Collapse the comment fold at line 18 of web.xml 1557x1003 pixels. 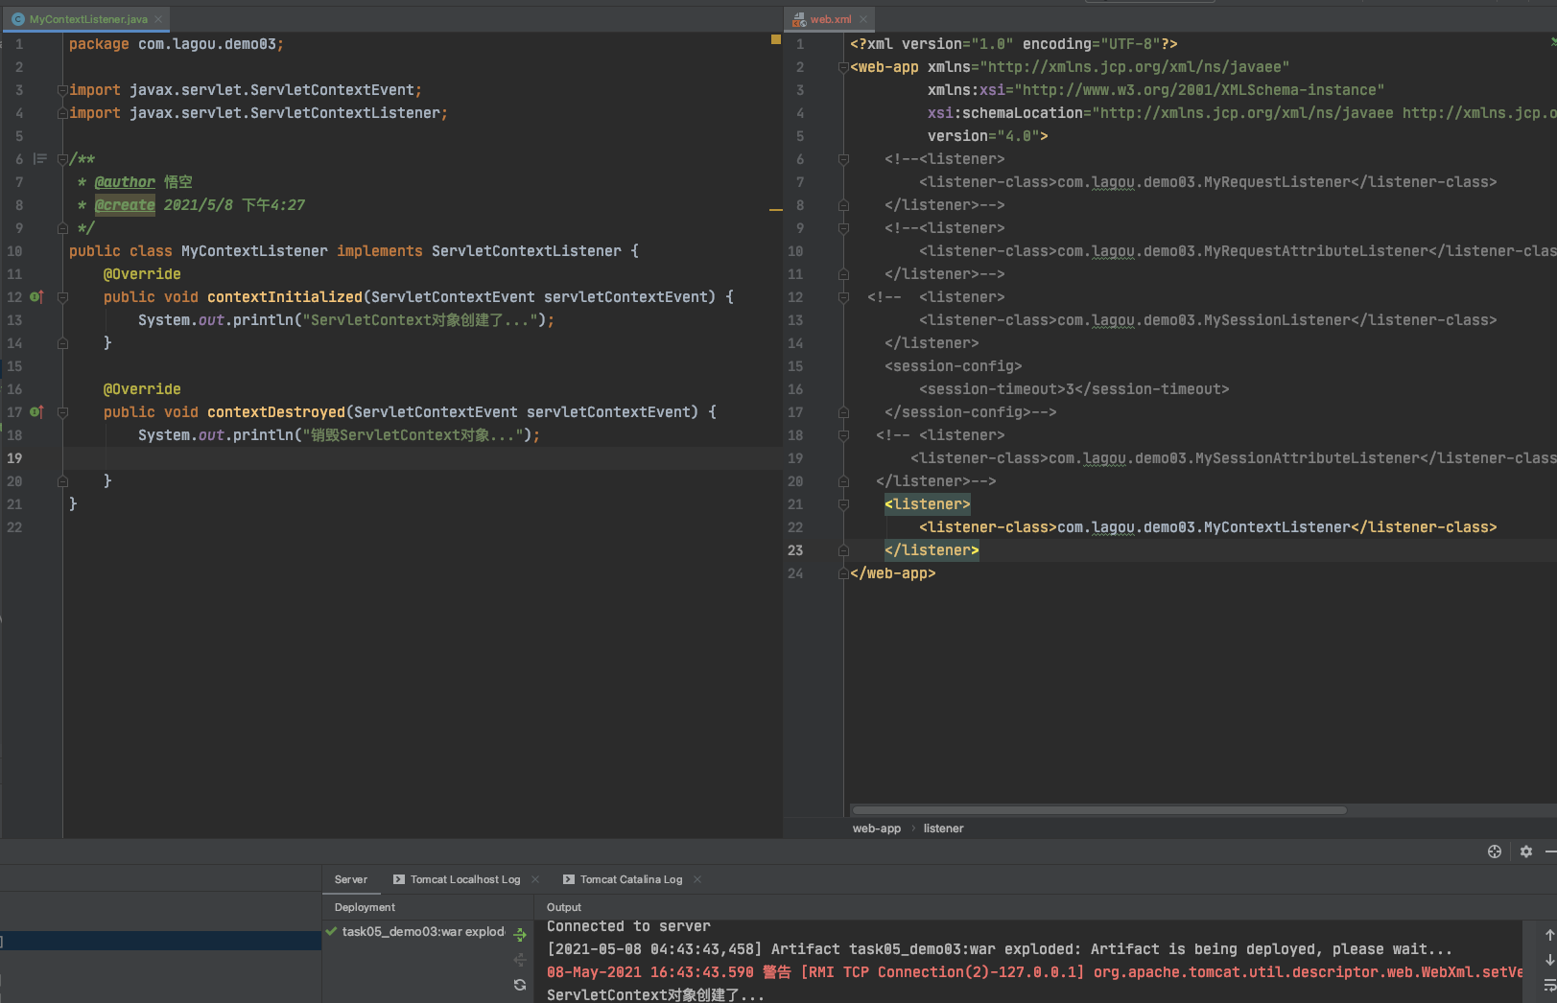tap(843, 435)
